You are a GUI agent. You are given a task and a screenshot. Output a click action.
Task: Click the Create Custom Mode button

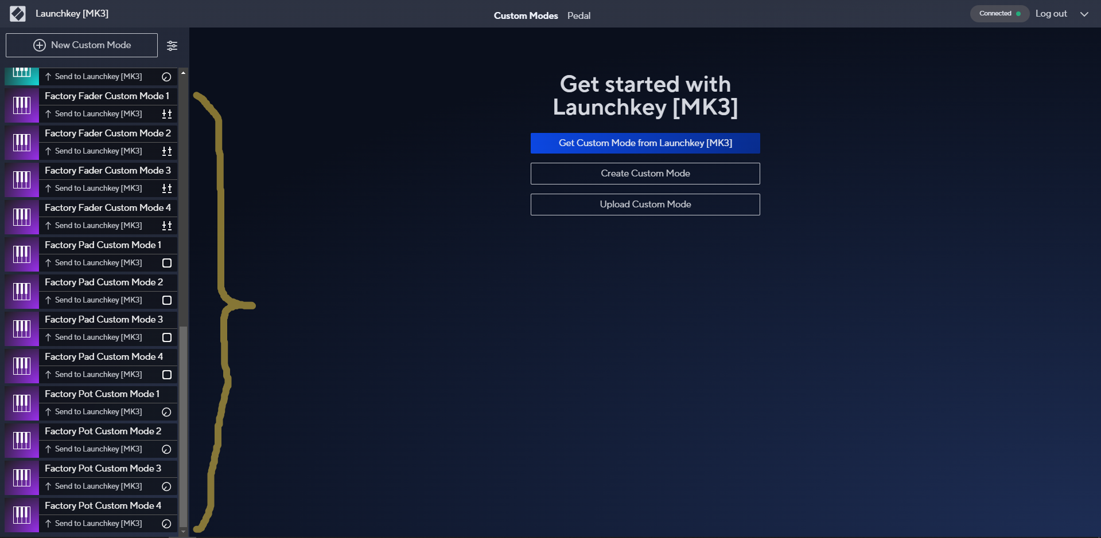click(645, 174)
